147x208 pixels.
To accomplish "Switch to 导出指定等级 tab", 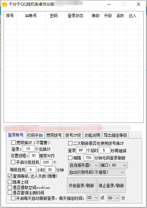I will pos(115,135).
